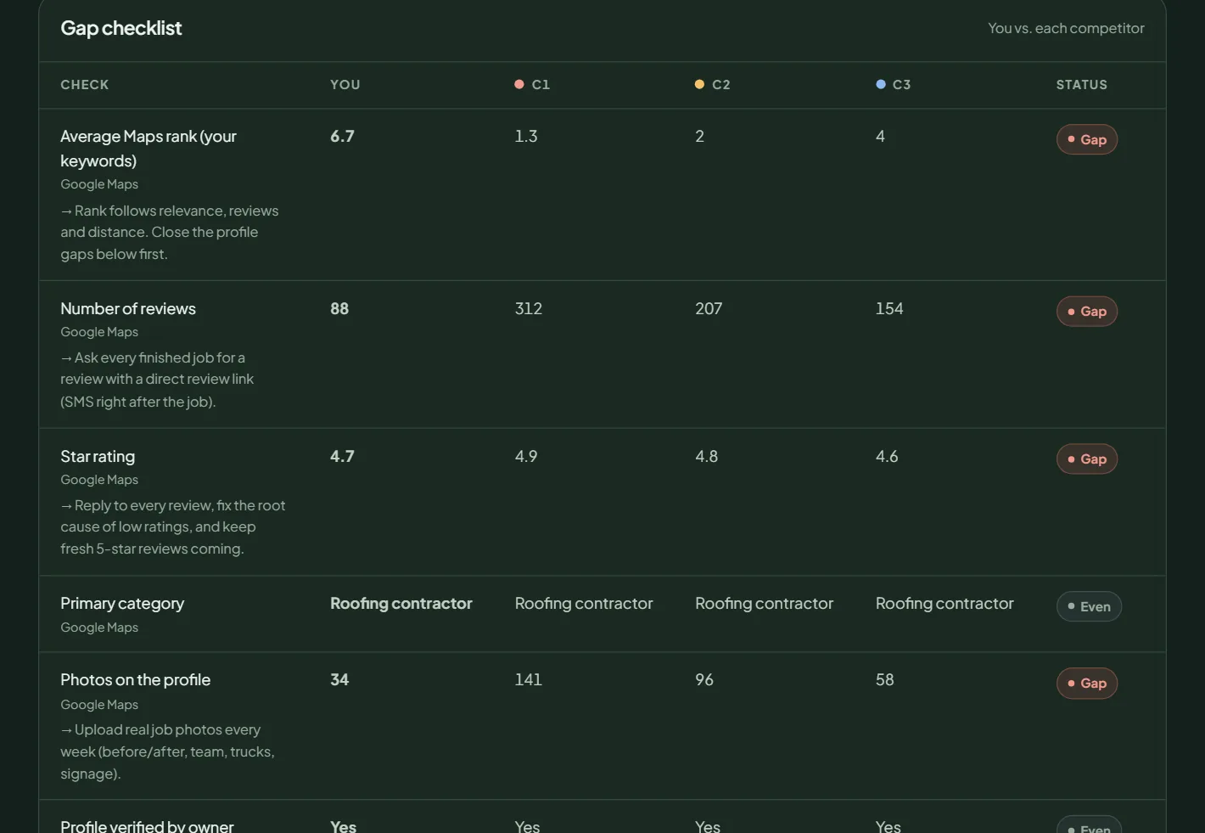
Task: Click the Gap badge for Photos on the profile
Action: [1087, 683]
